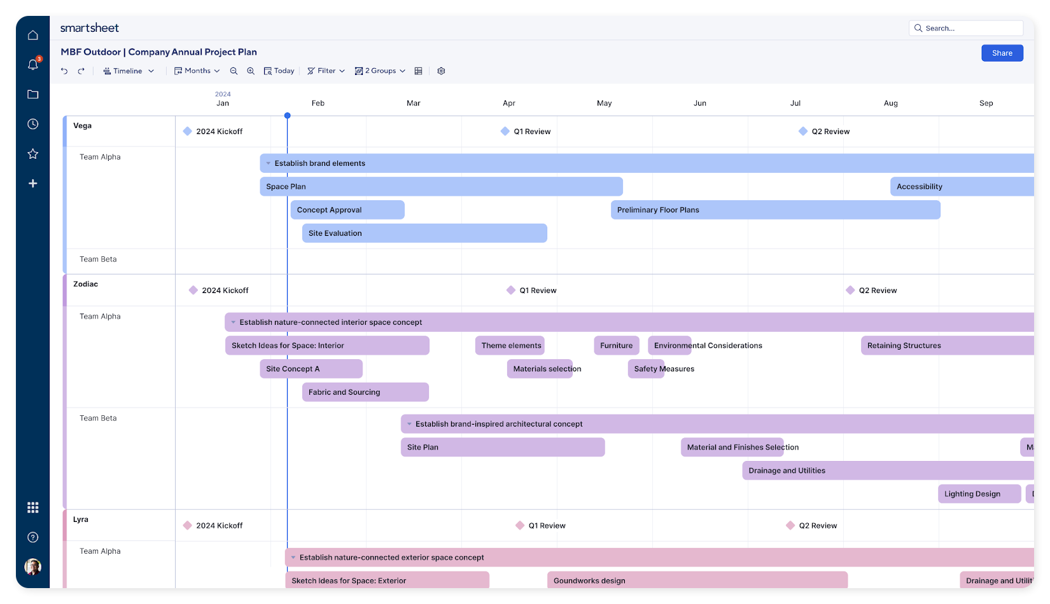Screen dimensions: 1050x604
Task: Open the notifications bell with badge 3
Action: (x=32, y=64)
